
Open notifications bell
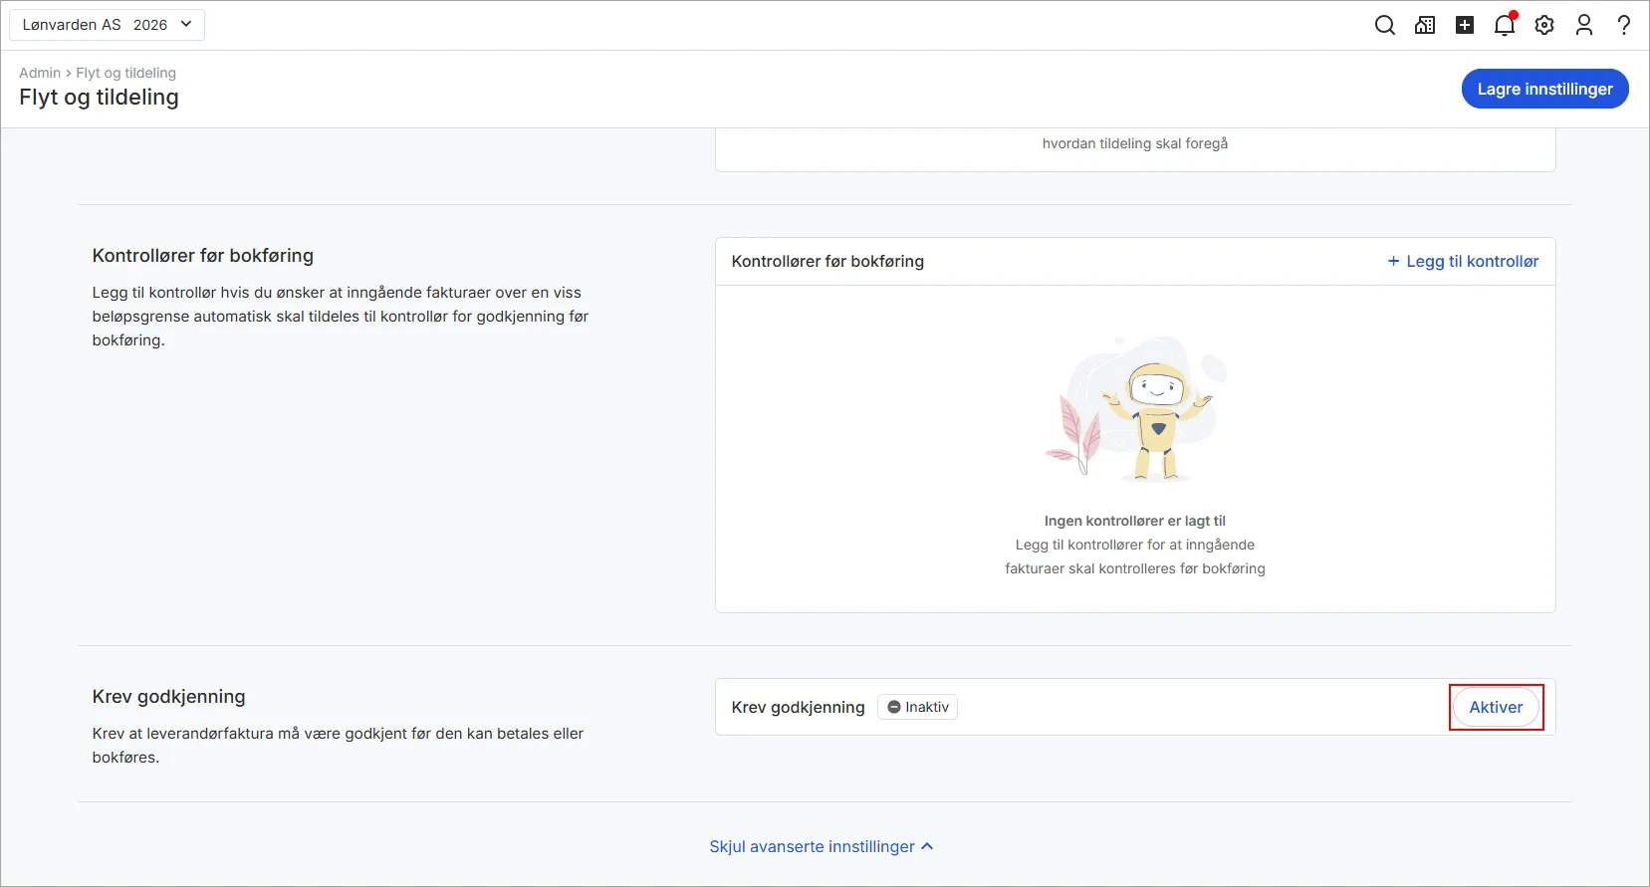(x=1505, y=25)
